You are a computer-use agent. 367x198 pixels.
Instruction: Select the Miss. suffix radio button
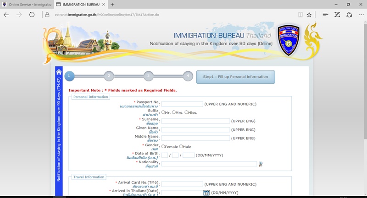point(186,112)
